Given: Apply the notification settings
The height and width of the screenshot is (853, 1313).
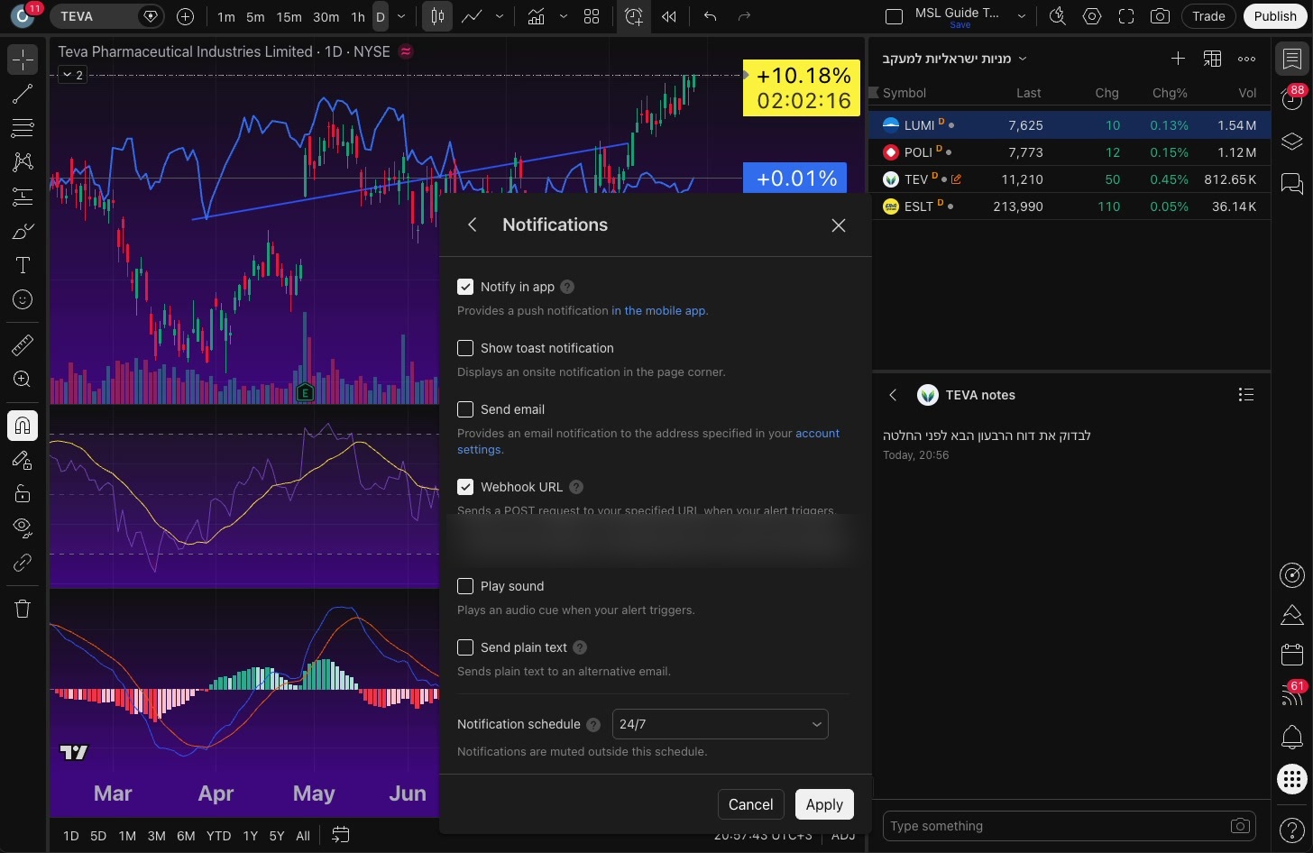Looking at the screenshot, I should pyautogui.click(x=824, y=804).
